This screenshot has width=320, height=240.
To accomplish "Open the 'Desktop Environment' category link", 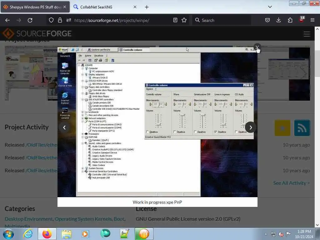I will (28, 219).
